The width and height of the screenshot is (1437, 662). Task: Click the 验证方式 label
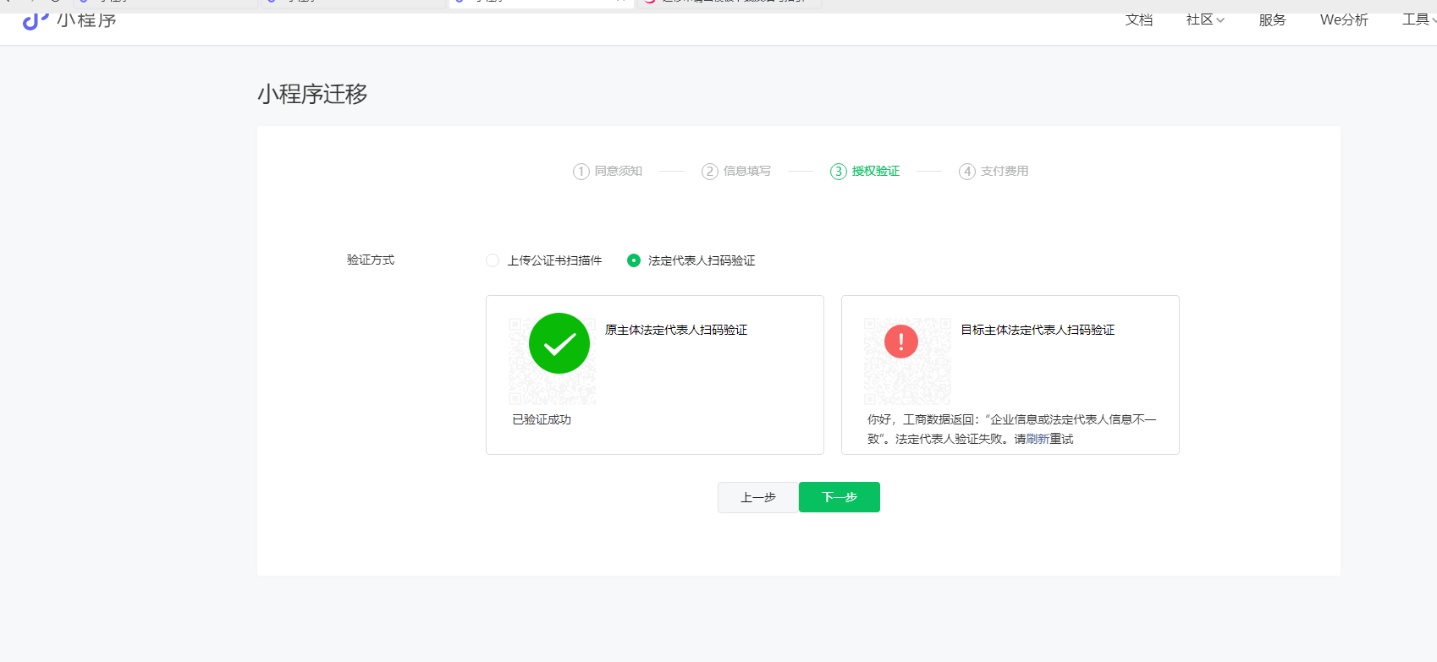pyautogui.click(x=371, y=260)
